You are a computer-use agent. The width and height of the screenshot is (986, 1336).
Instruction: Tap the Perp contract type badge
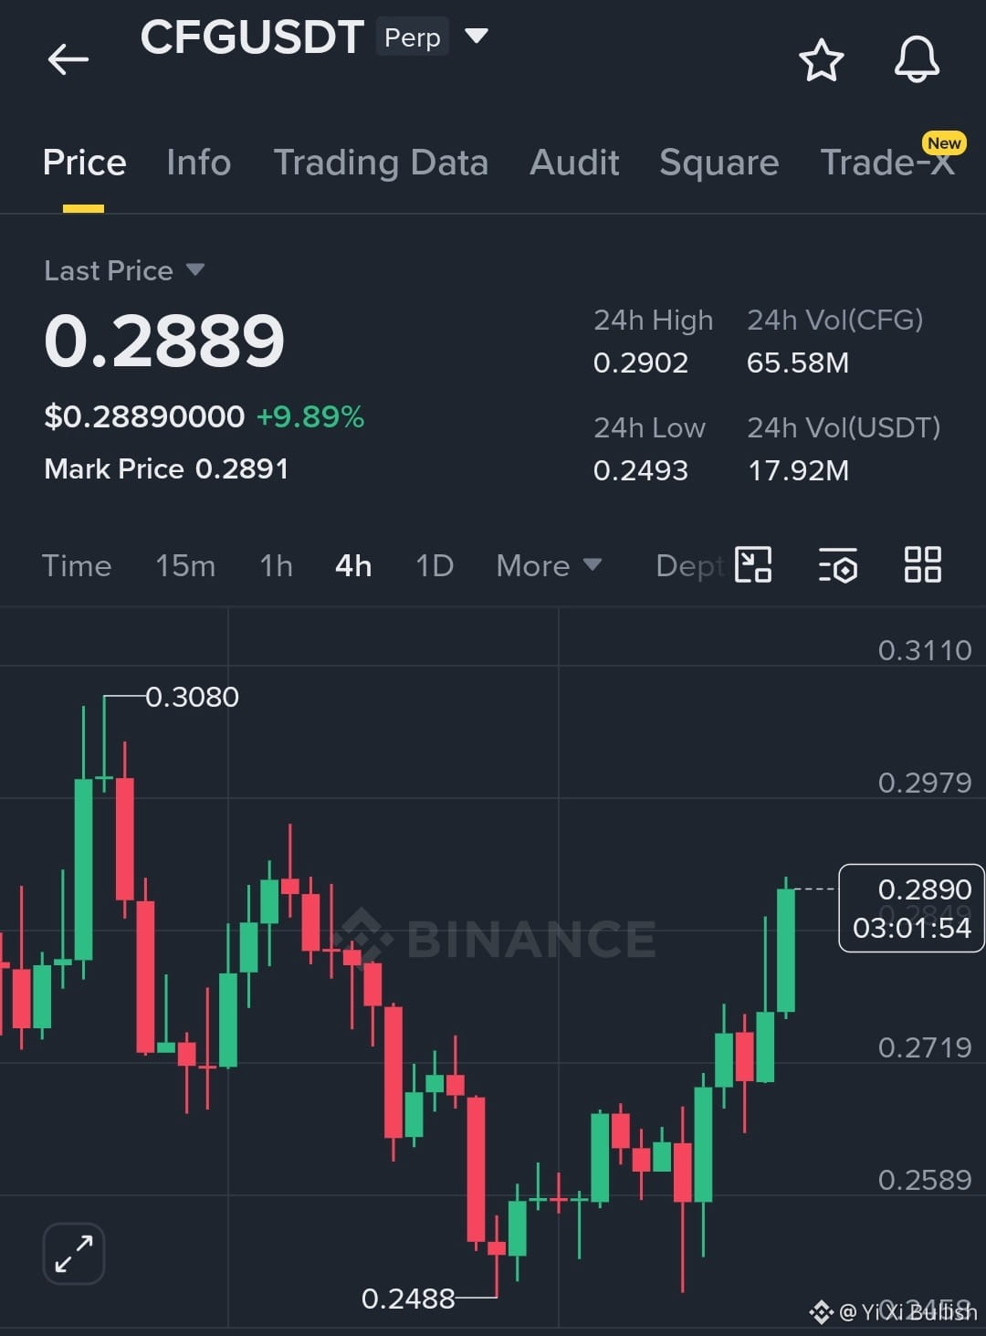[413, 37]
